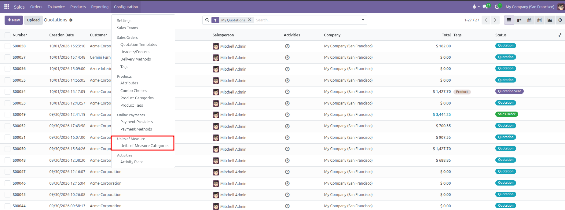The image size is (565, 210).
Task: Open the sales order total $ 3,444.25
Action: pyautogui.click(x=442, y=115)
